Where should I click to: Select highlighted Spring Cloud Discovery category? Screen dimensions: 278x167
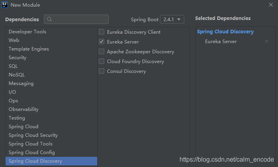[51, 161]
